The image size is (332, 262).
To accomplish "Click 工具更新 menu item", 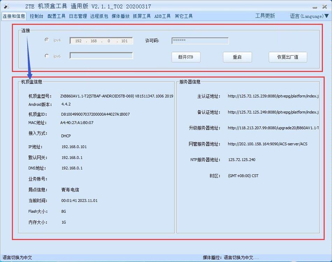I will [265, 16].
